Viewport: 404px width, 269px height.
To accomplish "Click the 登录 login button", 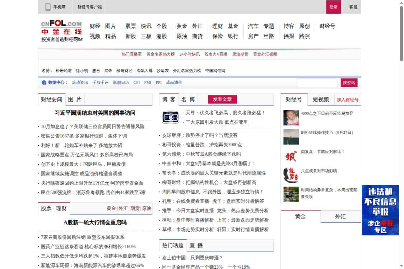I will [333, 7].
